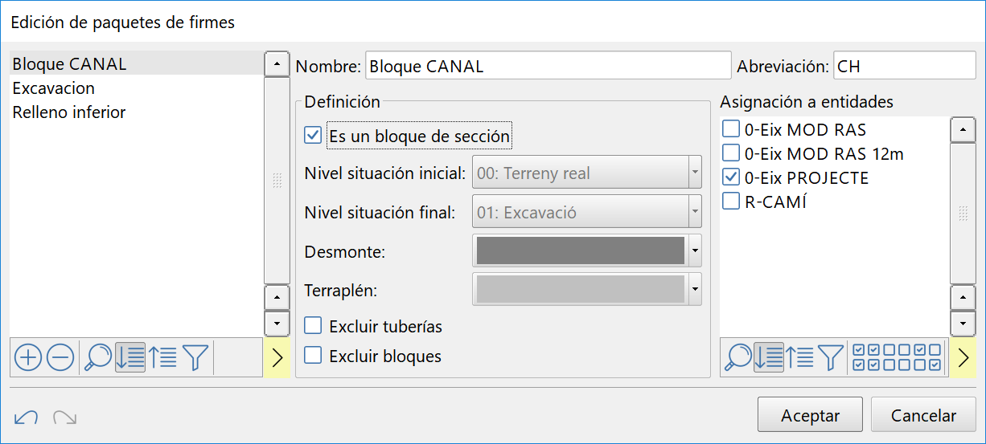The width and height of the screenshot is (986, 444).
Task: Open the Nivel situación inicial dropdown
Action: 695,173
